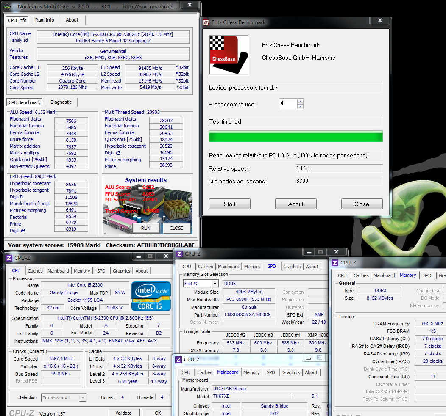Open About in Fritz Chess Benchmark
The width and height of the screenshot is (446, 416).
click(x=296, y=204)
